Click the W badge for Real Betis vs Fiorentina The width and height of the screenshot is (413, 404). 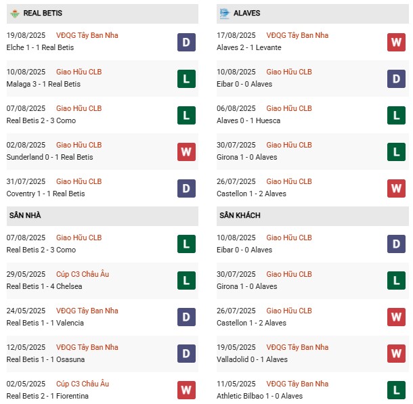pos(186,390)
